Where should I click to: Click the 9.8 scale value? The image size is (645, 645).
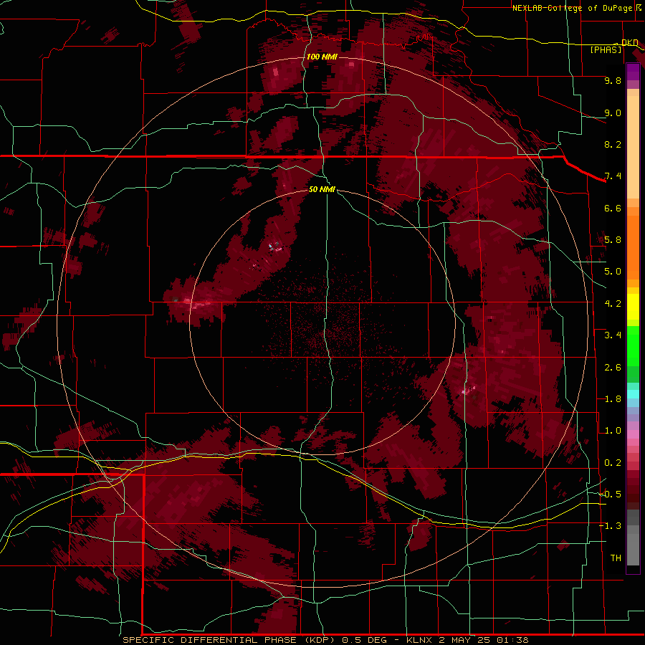coord(613,80)
